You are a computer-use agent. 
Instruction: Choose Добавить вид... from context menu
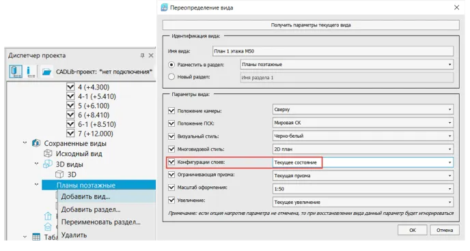click(85, 196)
